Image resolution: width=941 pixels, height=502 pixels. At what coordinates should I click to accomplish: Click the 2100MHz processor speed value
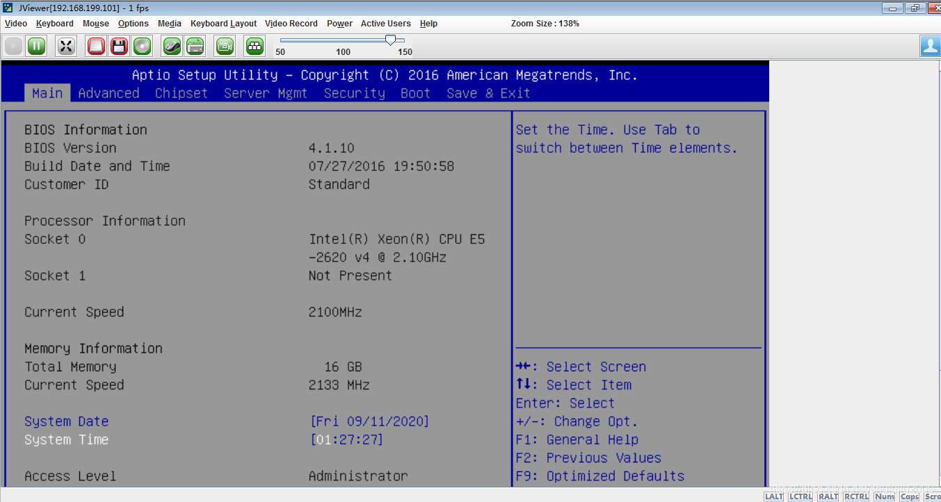point(335,312)
